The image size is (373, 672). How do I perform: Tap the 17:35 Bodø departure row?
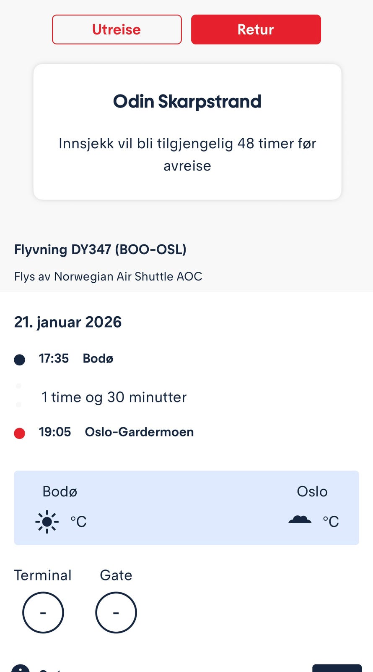click(x=76, y=358)
